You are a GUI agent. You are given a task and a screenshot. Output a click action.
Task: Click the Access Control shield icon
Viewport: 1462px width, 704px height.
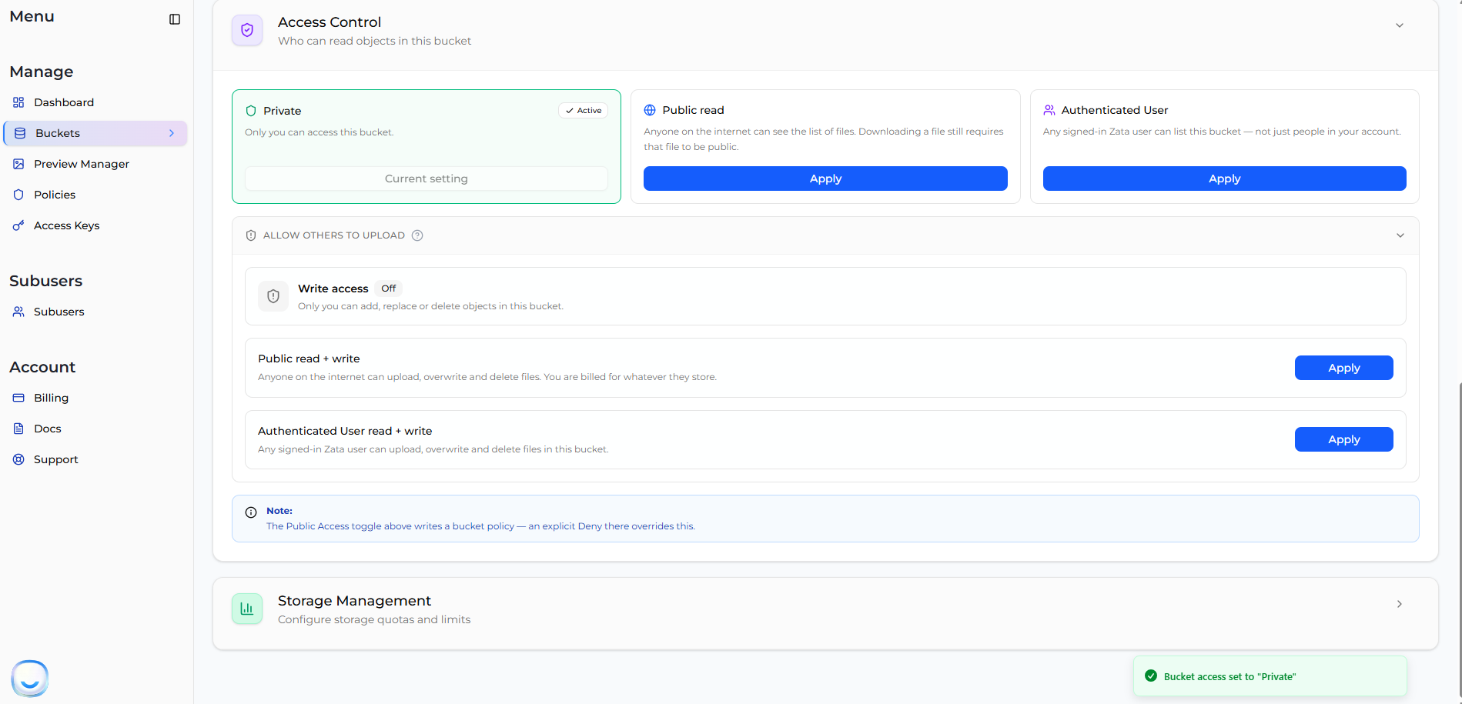point(247,30)
